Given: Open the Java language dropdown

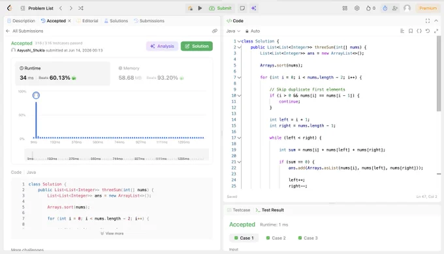Looking at the screenshot, I should pos(233,31).
